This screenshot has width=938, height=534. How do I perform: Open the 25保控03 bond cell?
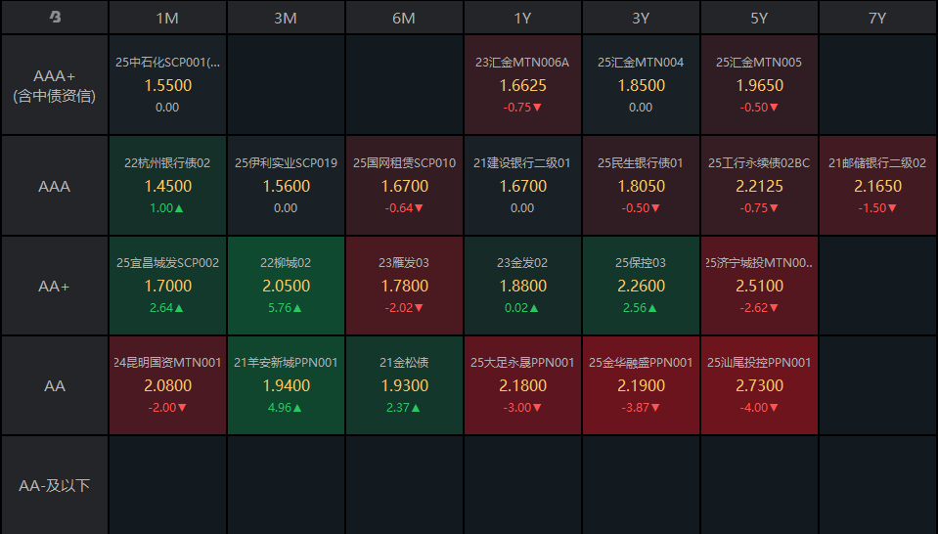(641, 286)
